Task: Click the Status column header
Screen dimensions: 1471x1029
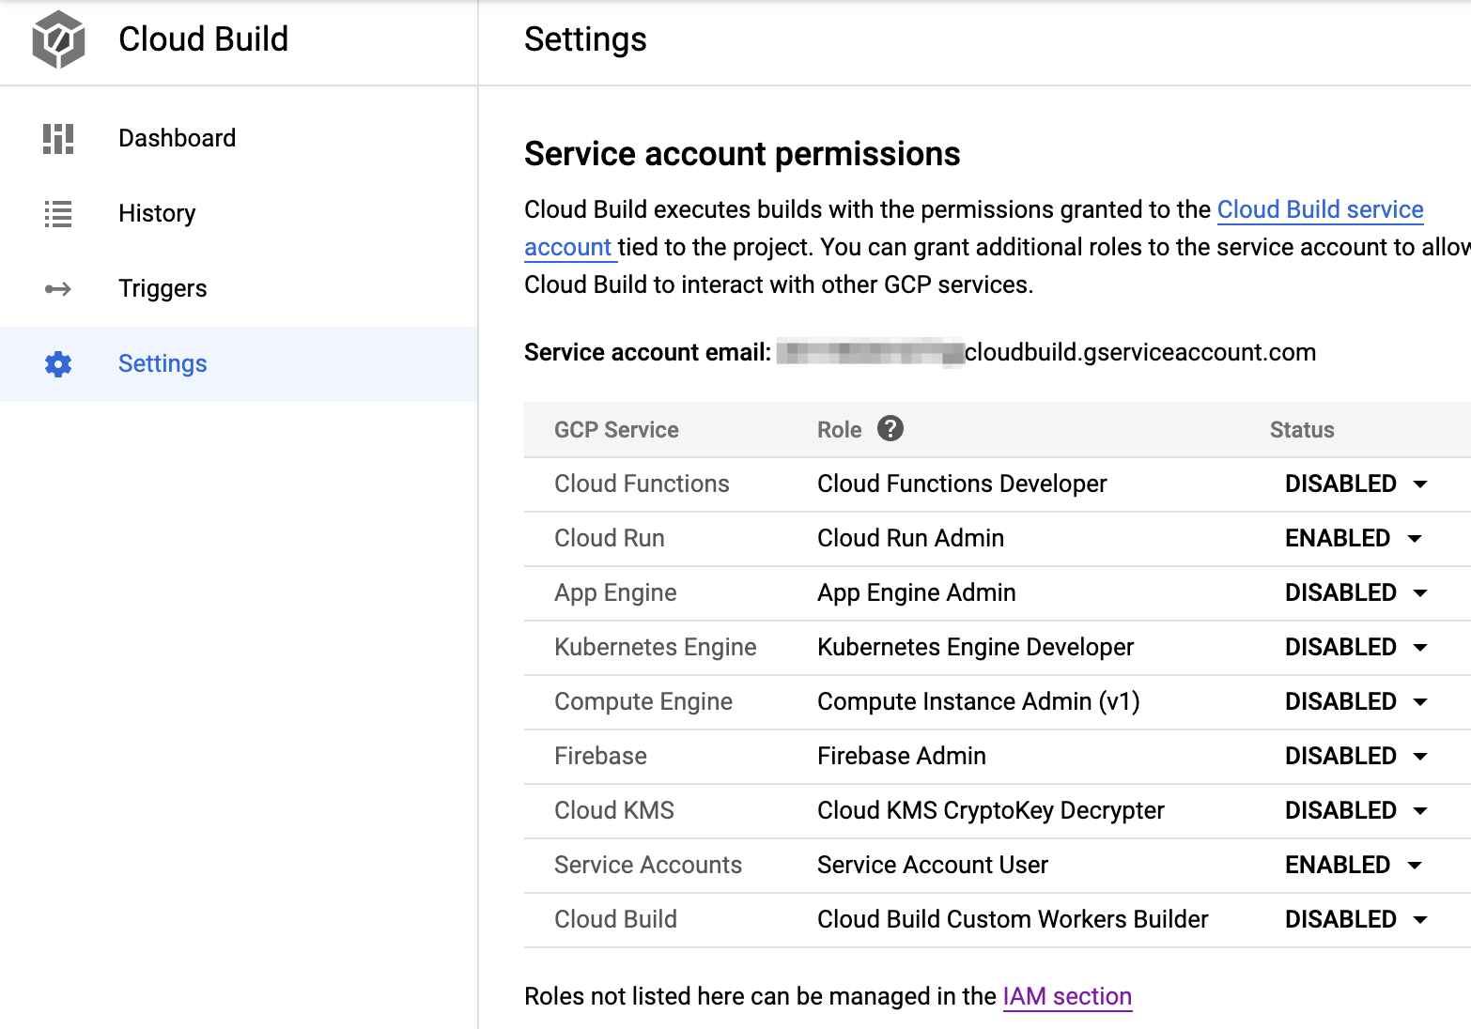Action: point(1302,430)
